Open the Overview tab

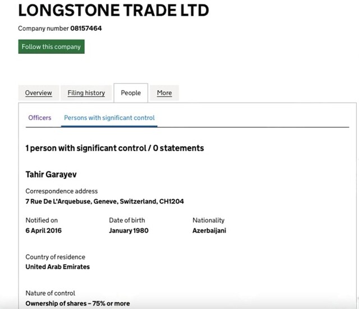[x=39, y=93]
